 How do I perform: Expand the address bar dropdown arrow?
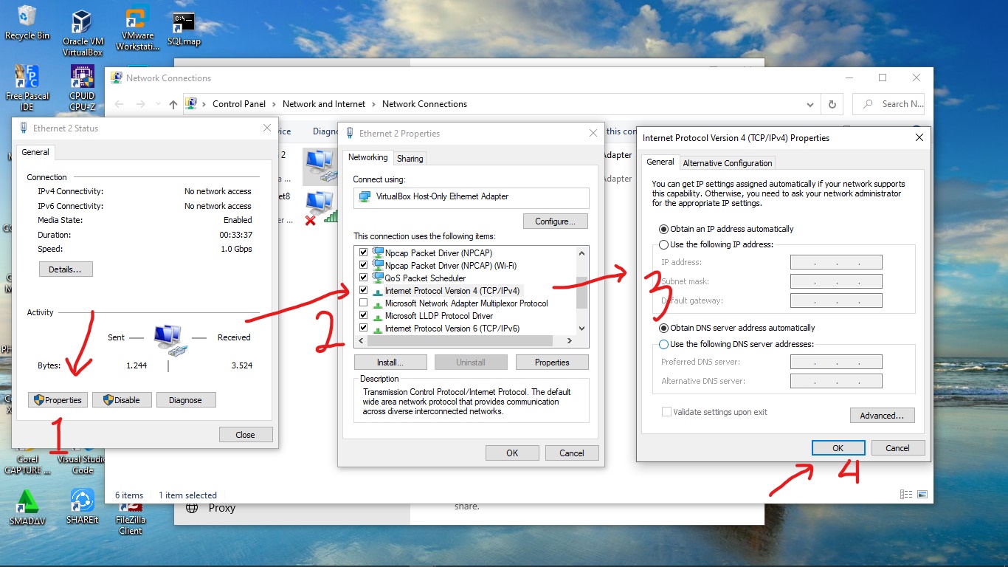[809, 104]
